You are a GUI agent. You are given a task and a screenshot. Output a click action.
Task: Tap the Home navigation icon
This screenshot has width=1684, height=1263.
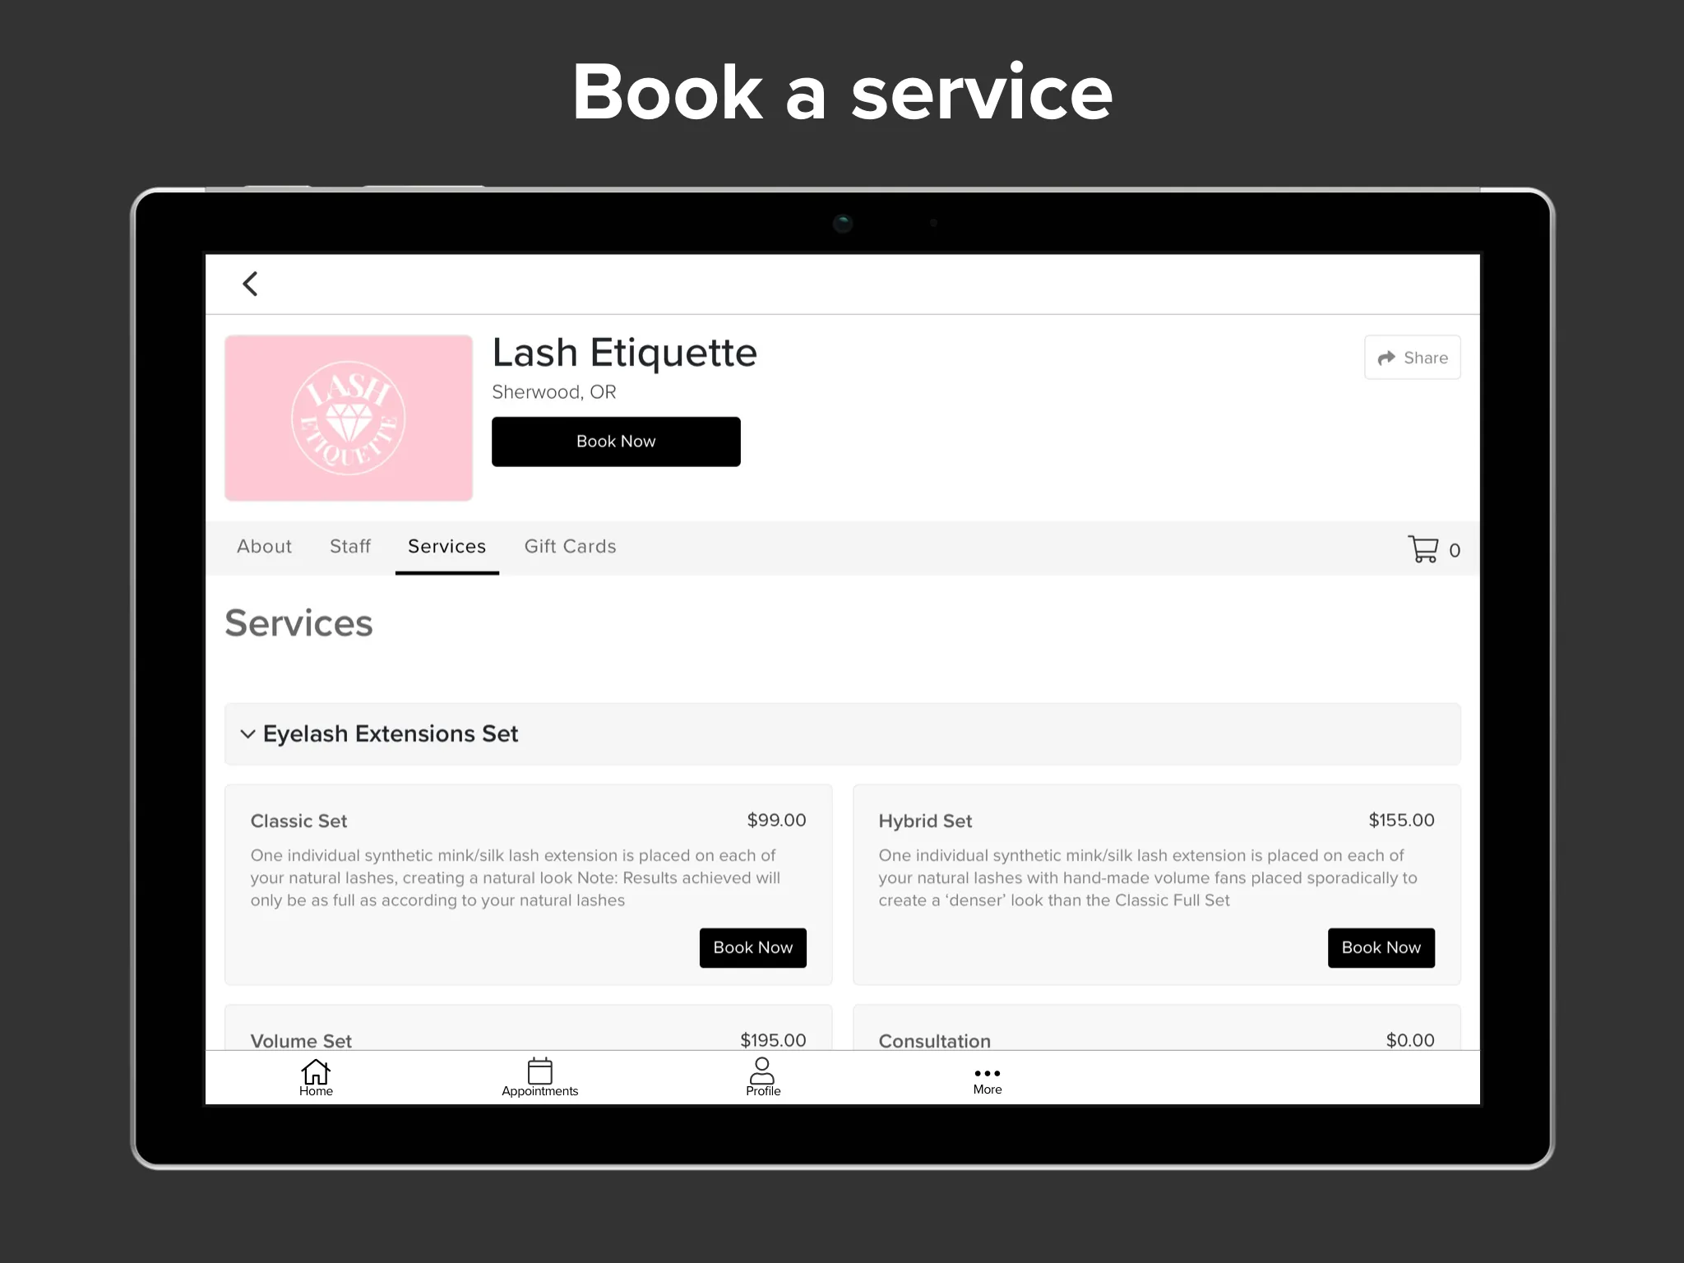coord(316,1075)
